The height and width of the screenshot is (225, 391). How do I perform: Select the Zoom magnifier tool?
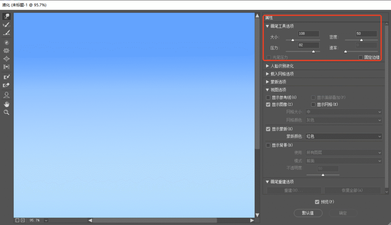pyautogui.click(x=6, y=112)
